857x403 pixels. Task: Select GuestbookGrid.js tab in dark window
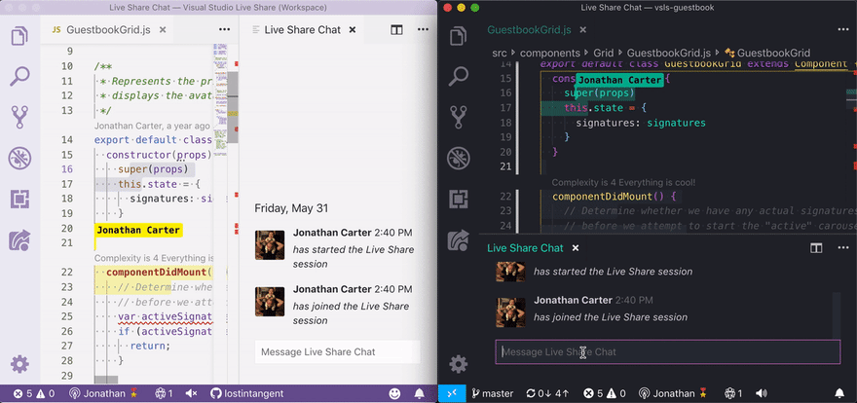pos(529,30)
